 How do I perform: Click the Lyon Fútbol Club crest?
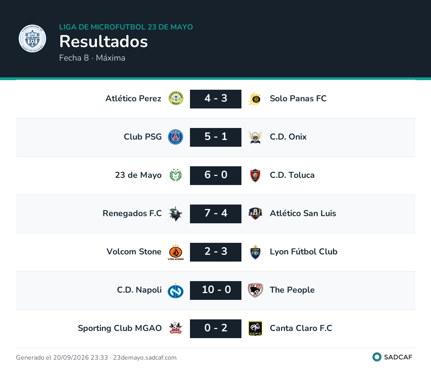255,252
